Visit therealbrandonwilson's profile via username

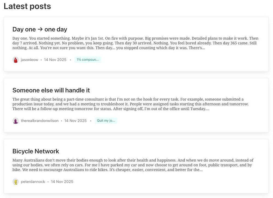(40, 121)
